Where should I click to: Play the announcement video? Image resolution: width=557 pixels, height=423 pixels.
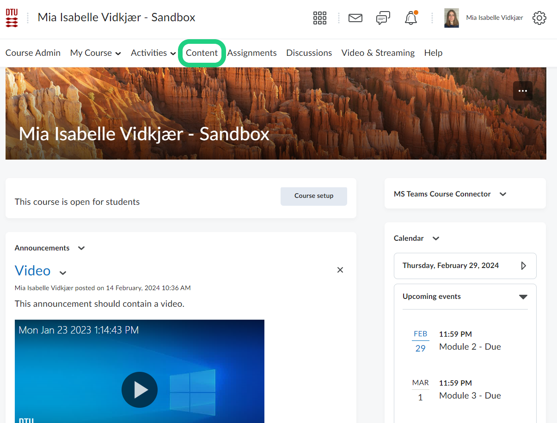[x=140, y=390]
